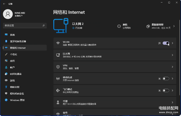Open the 个性化 sidebar item

(x=14, y=54)
